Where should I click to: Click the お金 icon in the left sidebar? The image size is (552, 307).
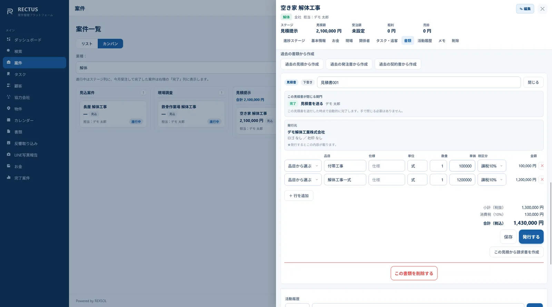(9, 166)
